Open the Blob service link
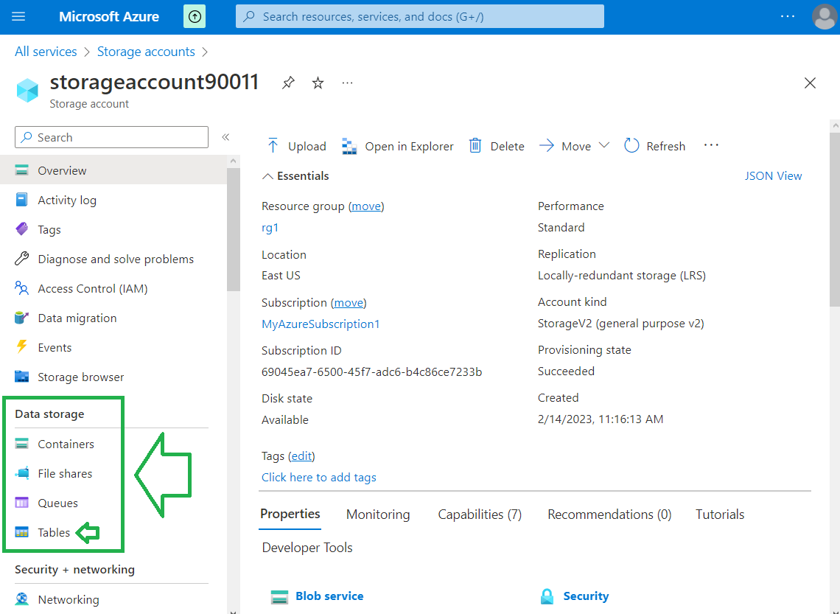This screenshot has width=840, height=614. point(329,596)
